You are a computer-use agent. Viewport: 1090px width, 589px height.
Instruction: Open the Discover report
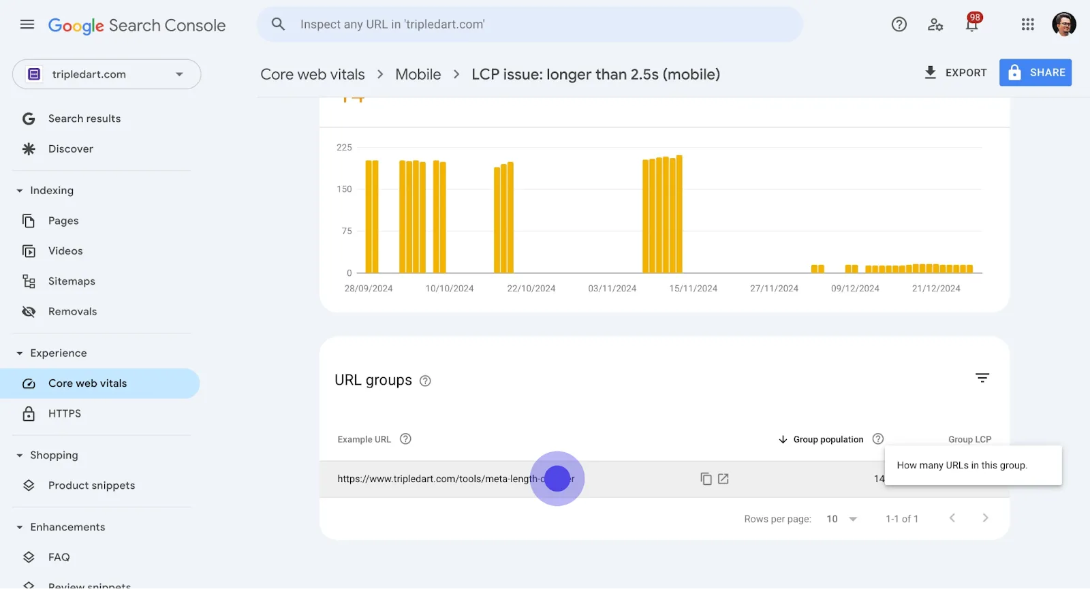click(x=71, y=149)
